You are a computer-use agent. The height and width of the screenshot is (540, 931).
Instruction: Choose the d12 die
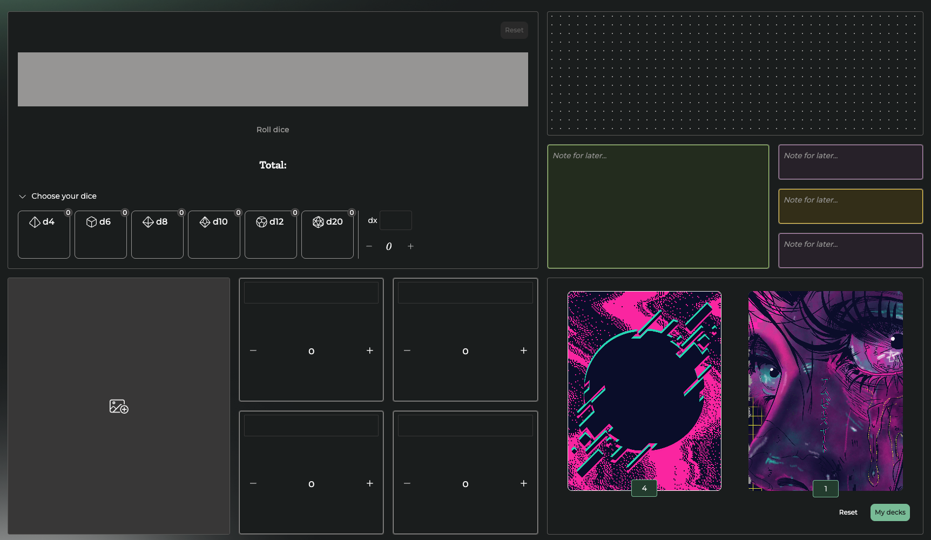click(x=271, y=234)
